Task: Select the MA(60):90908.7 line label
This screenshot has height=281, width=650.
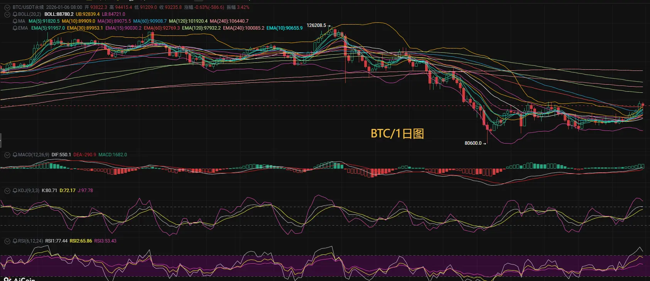Action: pos(150,21)
